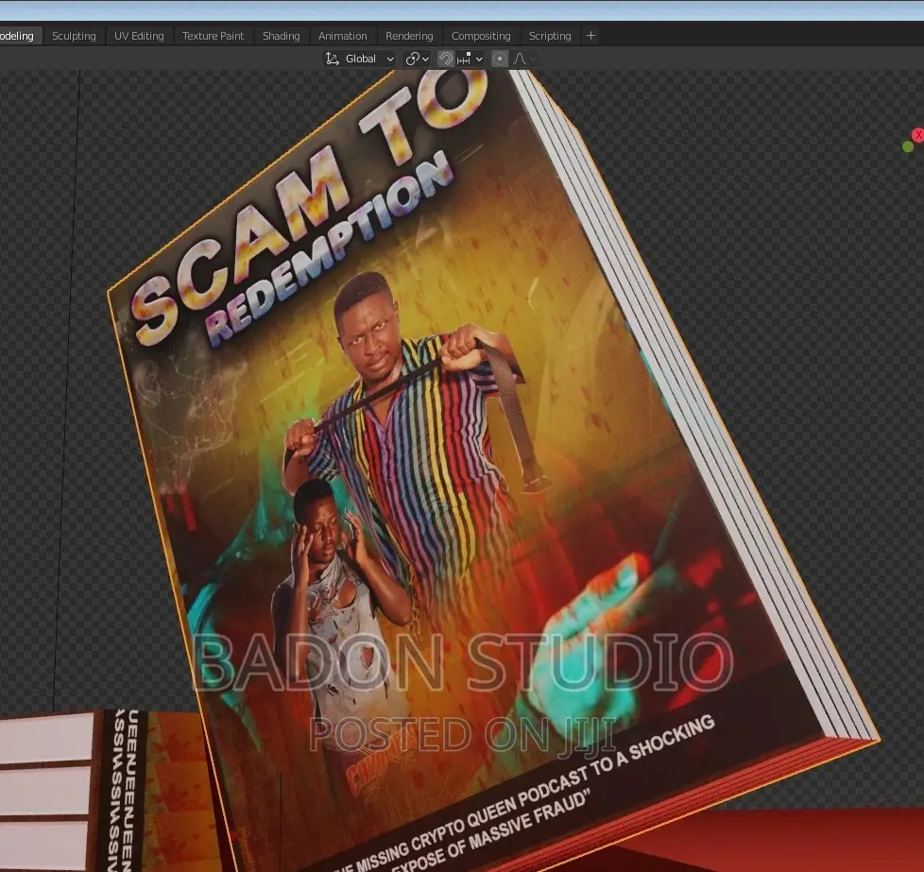924x872 pixels.
Task: Go to the Shading workspace tab
Action: pos(282,36)
